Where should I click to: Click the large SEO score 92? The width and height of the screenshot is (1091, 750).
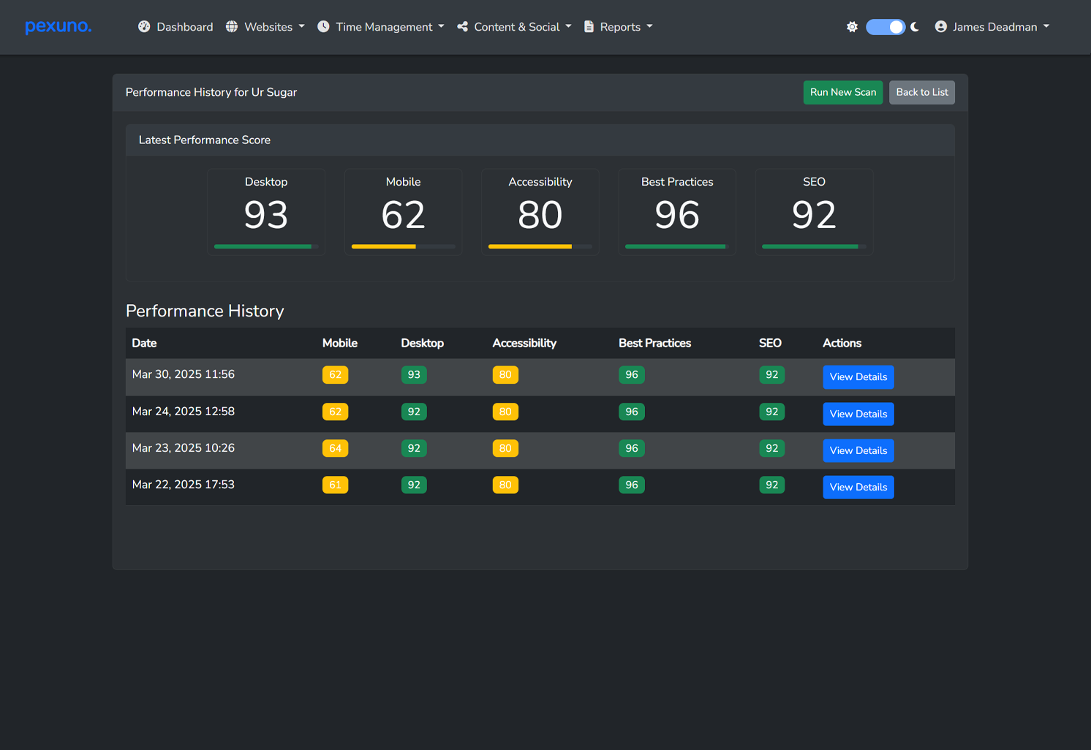(814, 215)
